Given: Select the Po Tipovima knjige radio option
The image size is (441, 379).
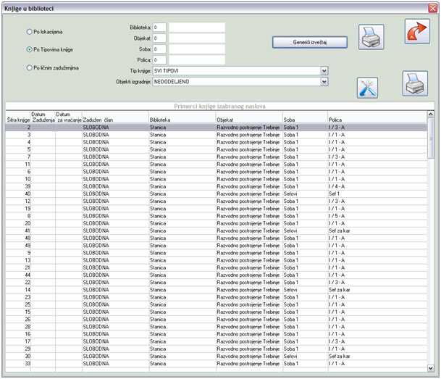Looking at the screenshot, I should click(29, 50).
